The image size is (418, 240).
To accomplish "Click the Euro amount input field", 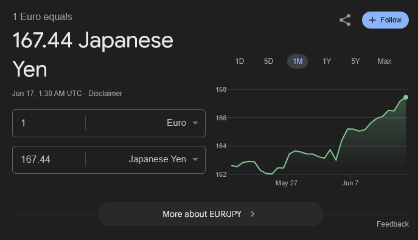I will pyautogui.click(x=49, y=123).
